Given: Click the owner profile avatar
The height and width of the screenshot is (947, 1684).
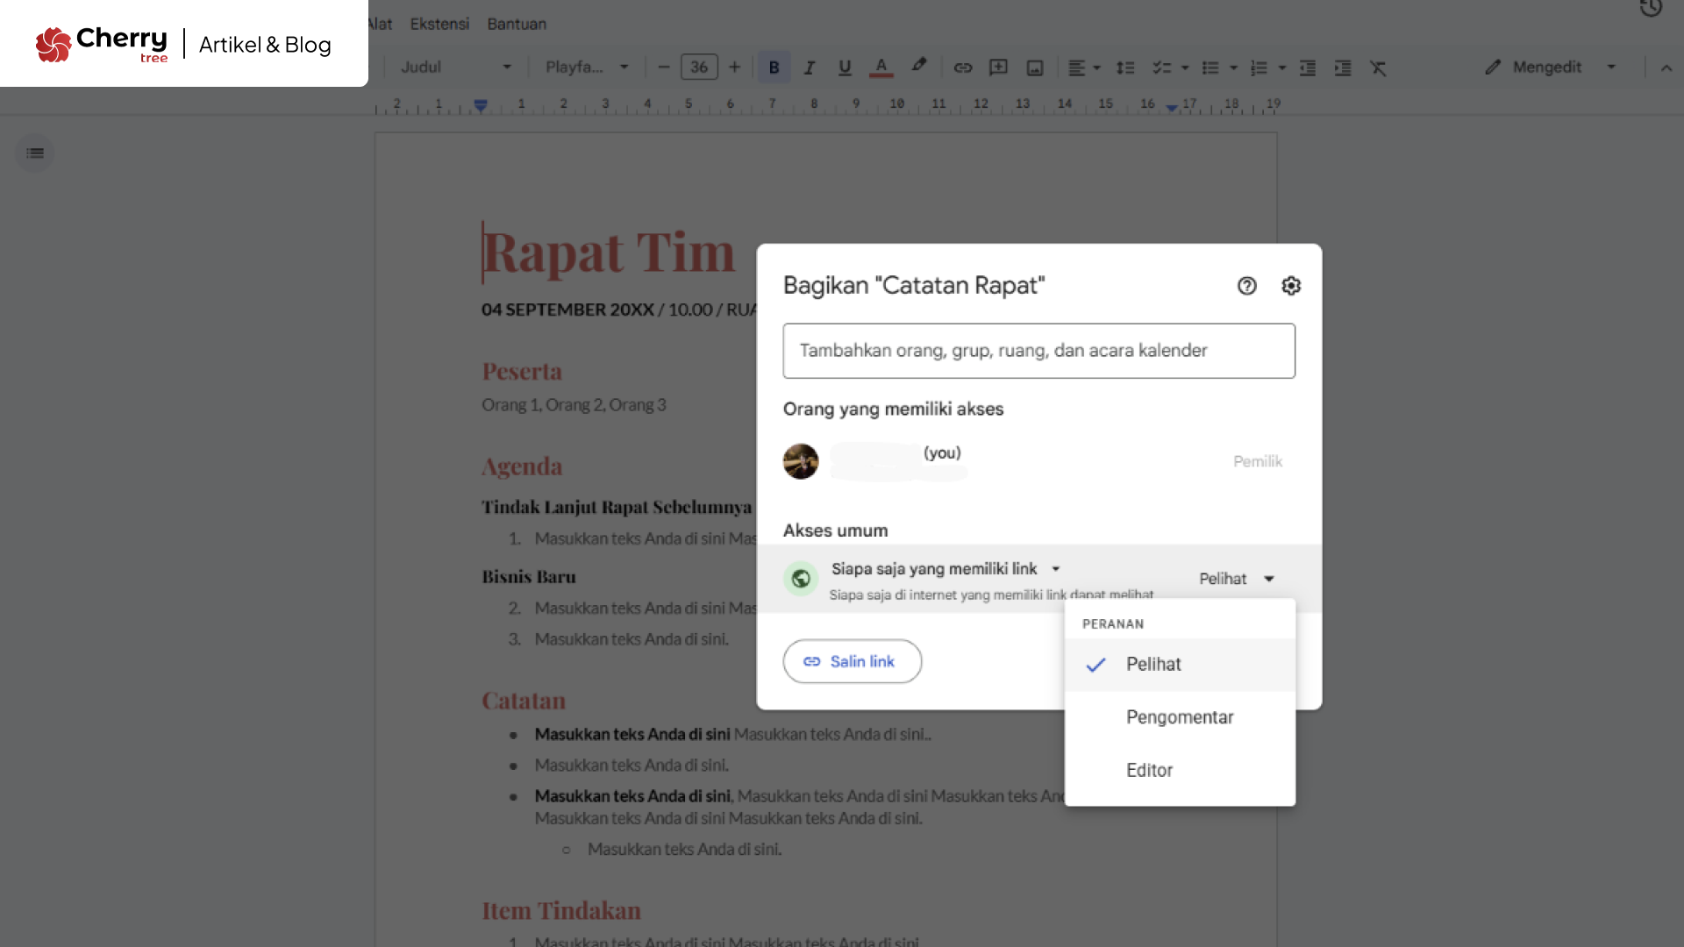Looking at the screenshot, I should click(800, 461).
